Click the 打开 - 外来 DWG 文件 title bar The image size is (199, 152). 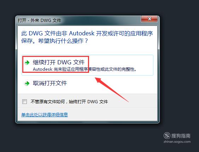79,20
